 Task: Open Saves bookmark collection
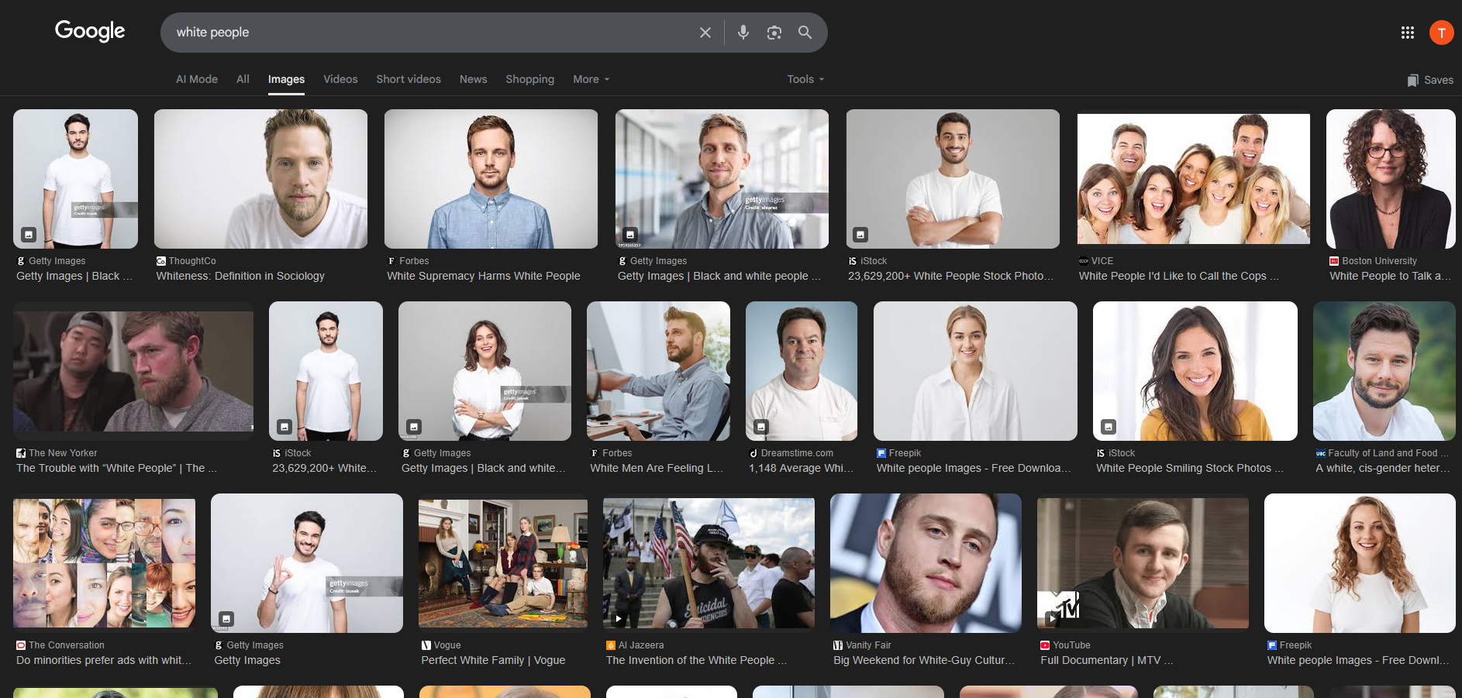point(1430,80)
